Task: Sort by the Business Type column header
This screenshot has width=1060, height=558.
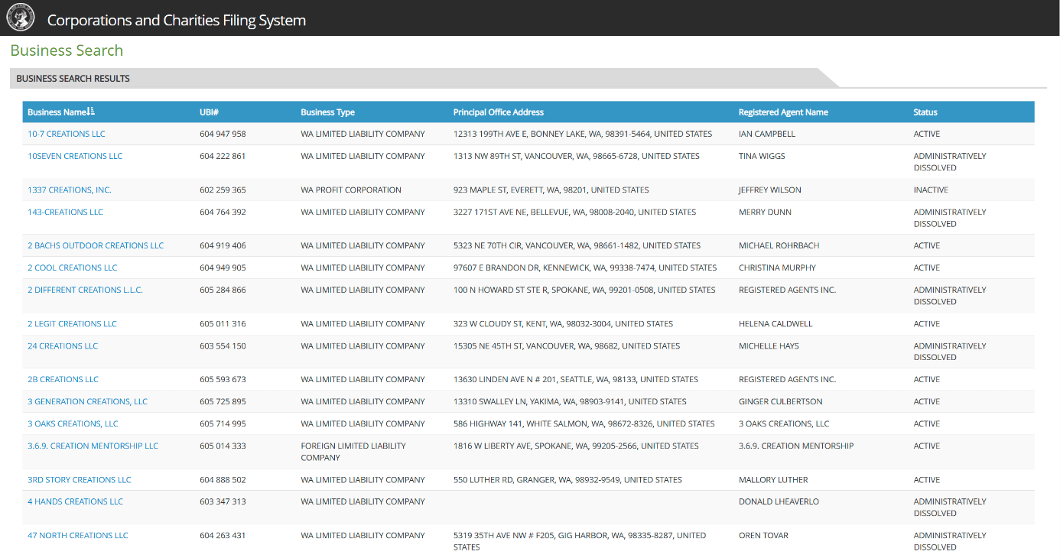Action: click(x=327, y=112)
